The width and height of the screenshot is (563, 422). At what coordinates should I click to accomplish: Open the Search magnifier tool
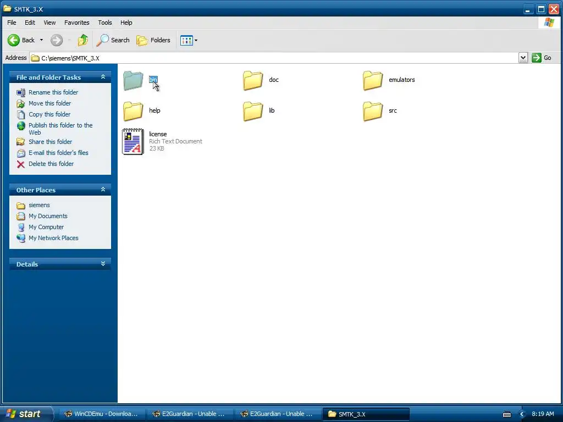pos(113,40)
